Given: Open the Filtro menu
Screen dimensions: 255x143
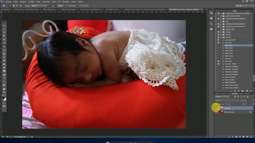Looking at the screenshot, I should pyautogui.click(x=54, y=2).
